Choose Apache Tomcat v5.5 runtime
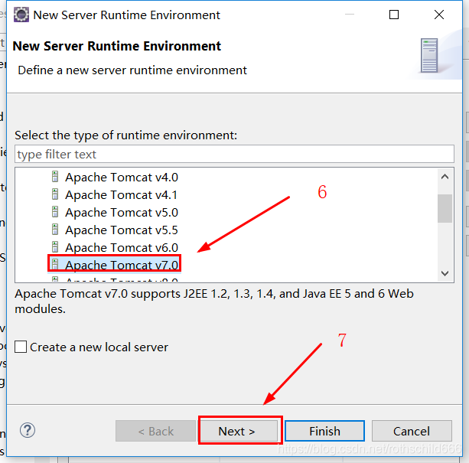The width and height of the screenshot is (469, 463). pos(121,230)
